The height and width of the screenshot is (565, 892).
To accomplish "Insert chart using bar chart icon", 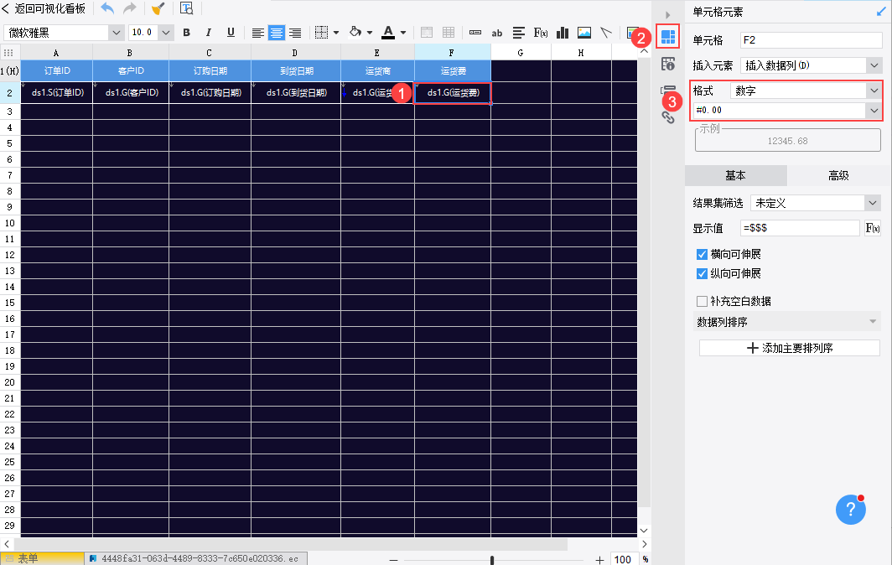I will pos(563,33).
